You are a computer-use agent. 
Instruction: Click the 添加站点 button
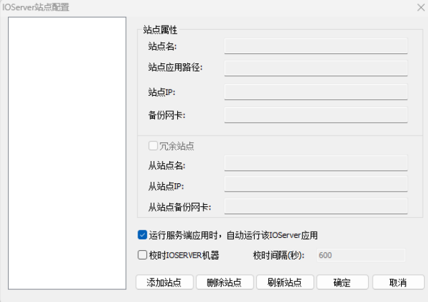(x=164, y=282)
